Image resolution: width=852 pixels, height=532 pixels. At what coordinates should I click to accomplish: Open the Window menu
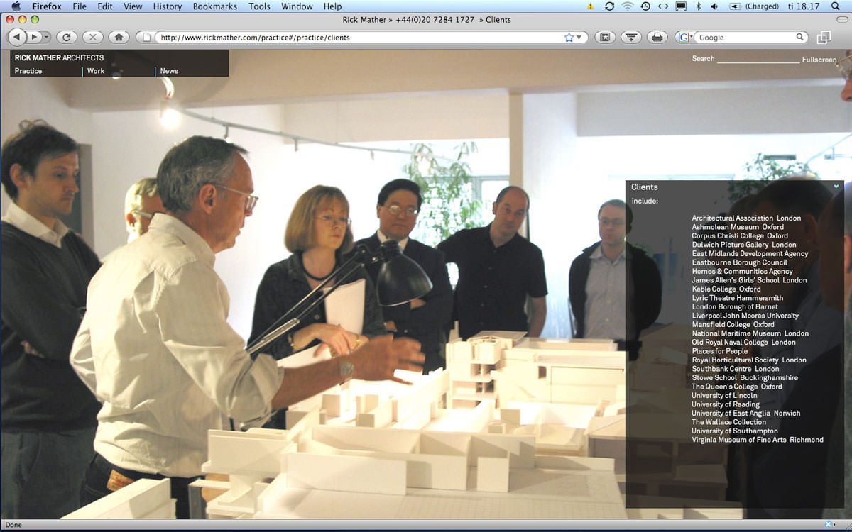tap(297, 6)
